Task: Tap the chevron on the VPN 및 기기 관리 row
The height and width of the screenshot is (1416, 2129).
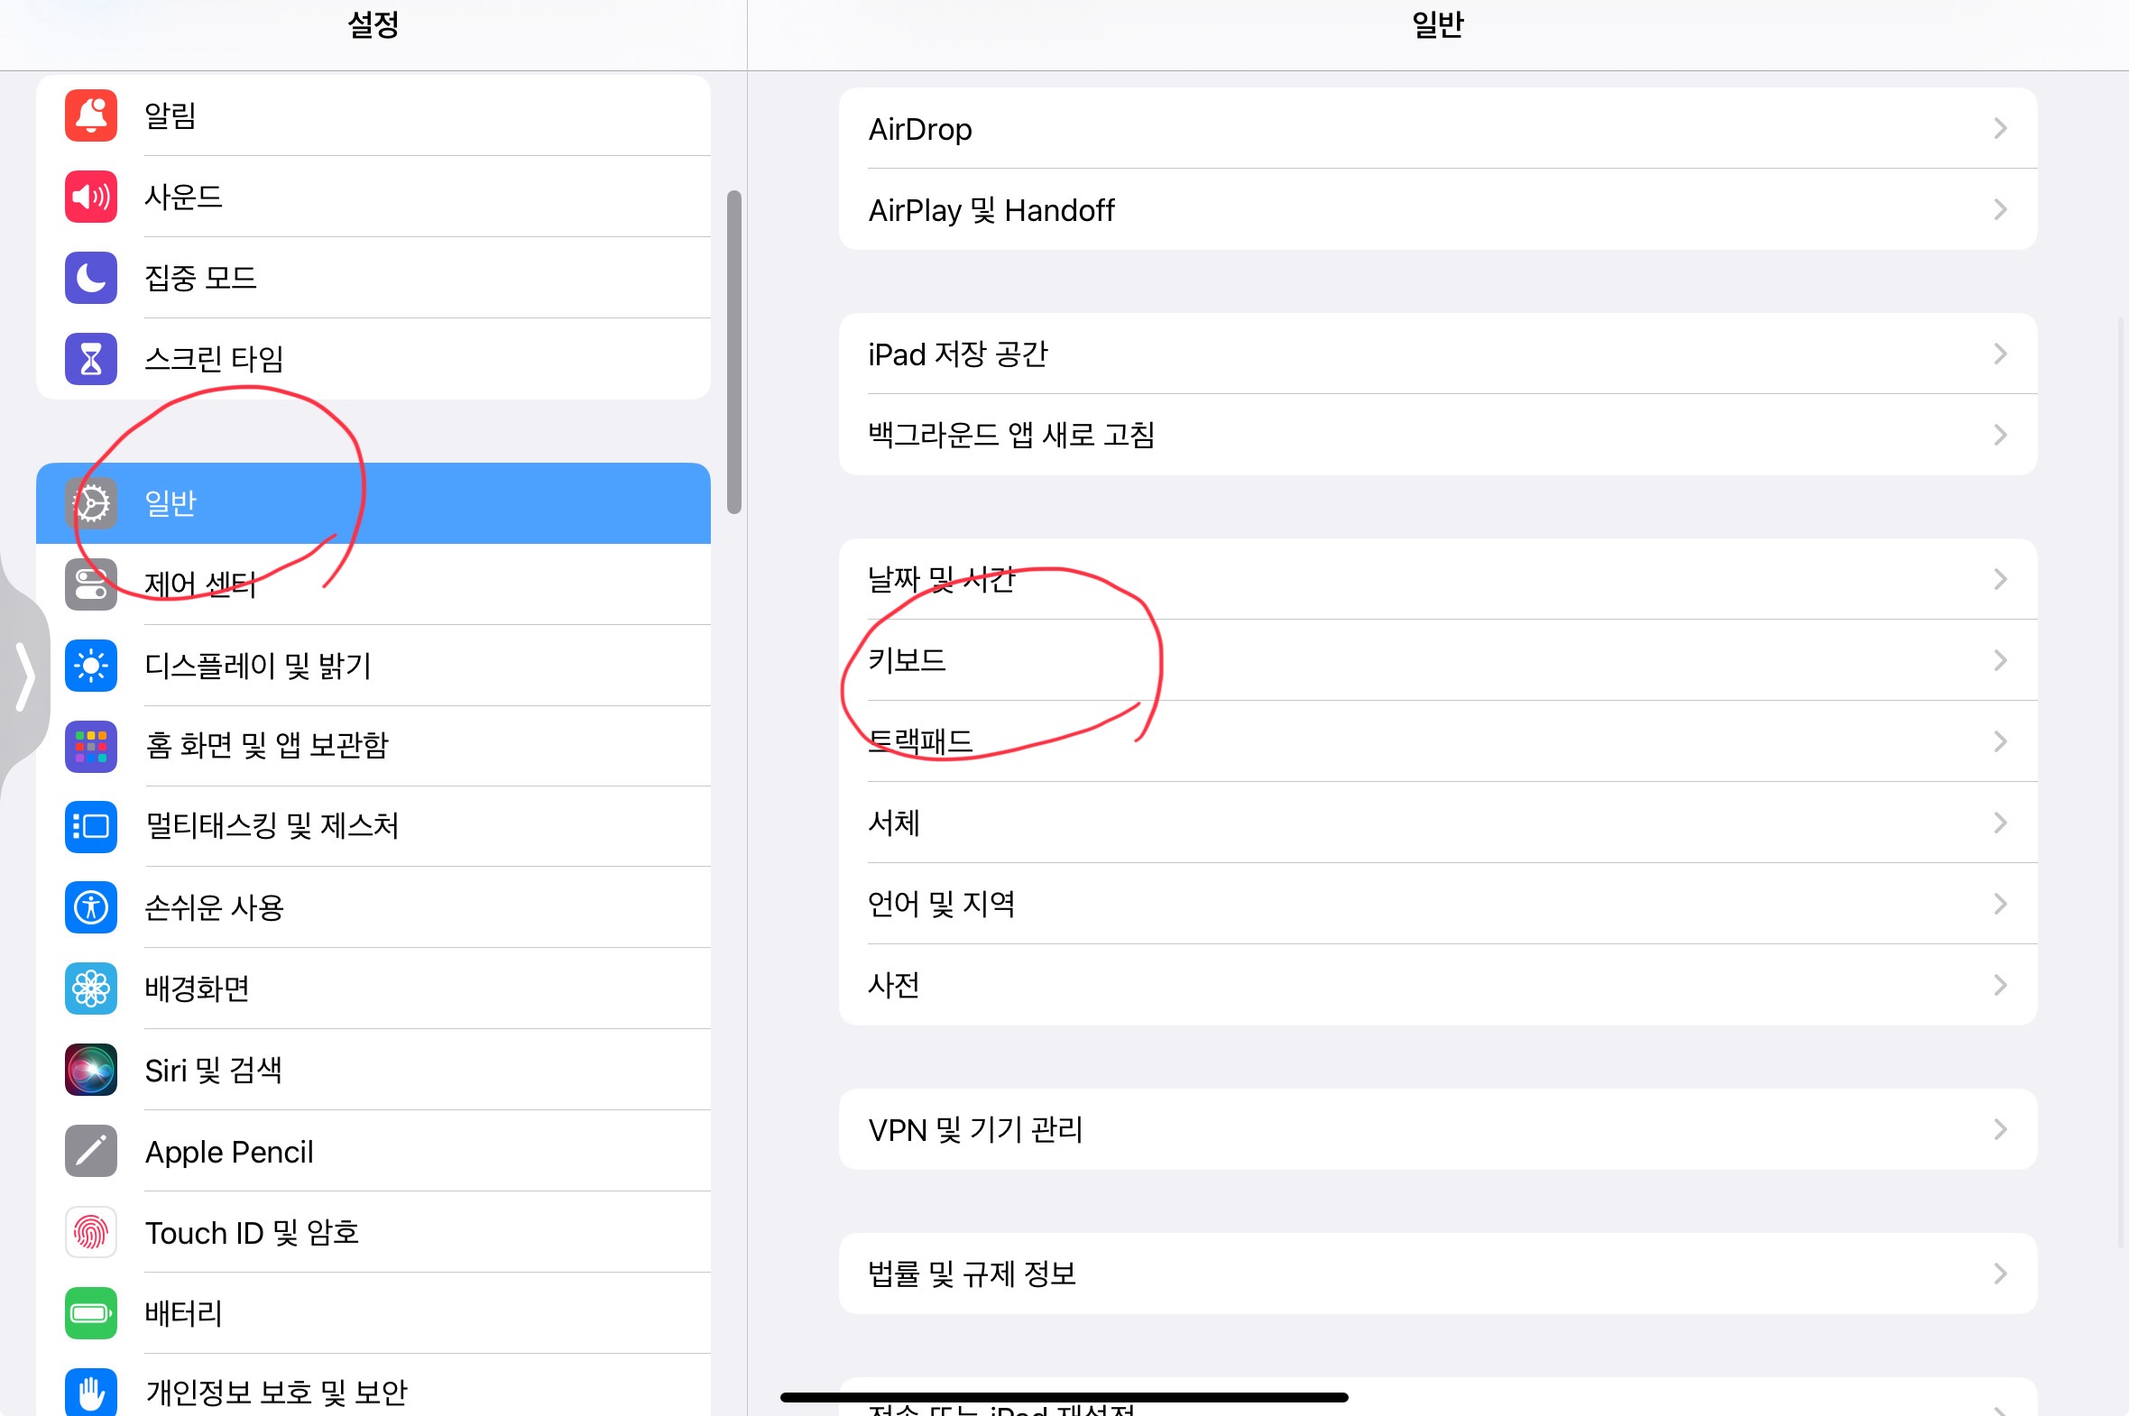Action: [x=2000, y=1130]
